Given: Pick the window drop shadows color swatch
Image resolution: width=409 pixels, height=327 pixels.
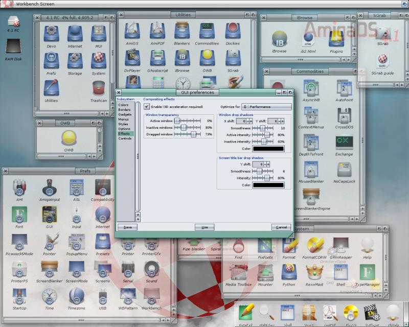Looking at the screenshot, I should (x=268, y=149).
